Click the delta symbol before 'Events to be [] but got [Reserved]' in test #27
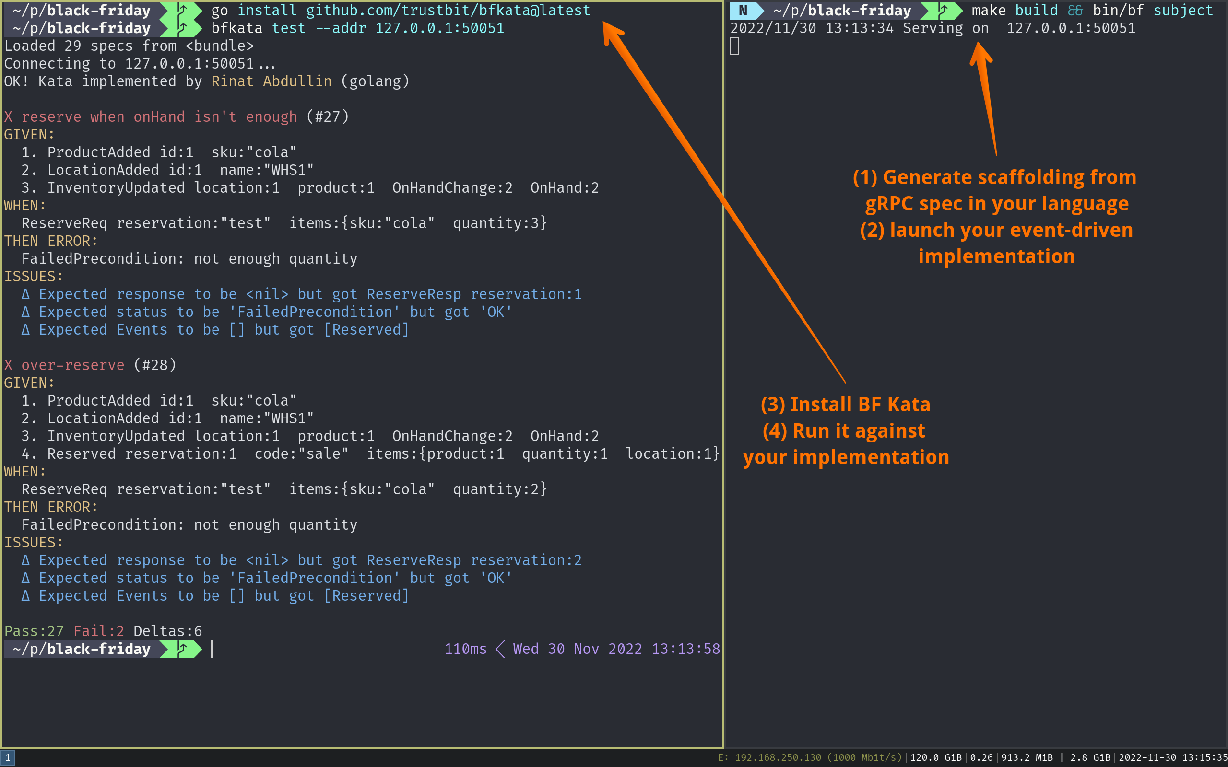This screenshot has height=767, width=1228. tap(26, 330)
